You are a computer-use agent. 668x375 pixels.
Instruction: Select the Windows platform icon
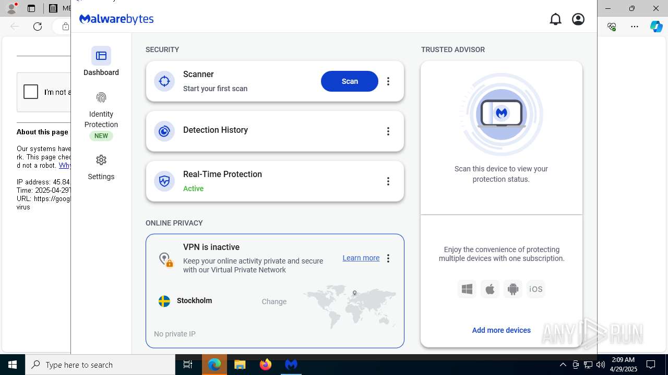pyautogui.click(x=467, y=289)
